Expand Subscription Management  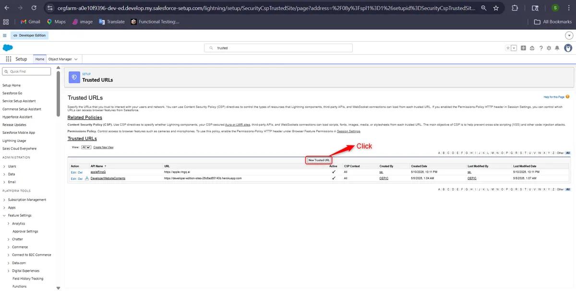click(x=5, y=199)
